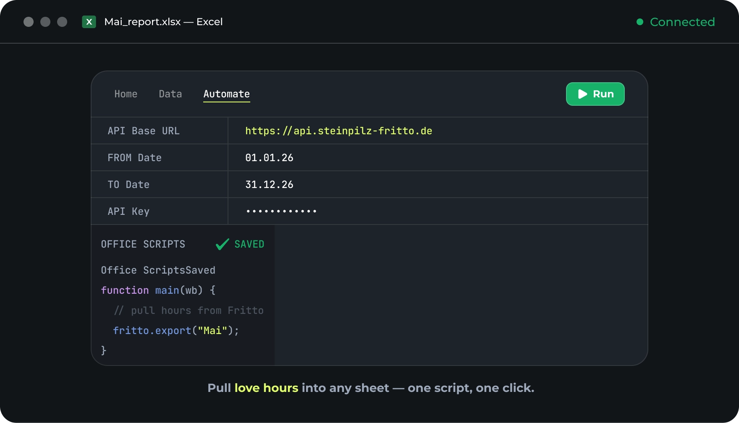739x423 pixels.
Task: Click the first gray window control dot
Action: [29, 22]
